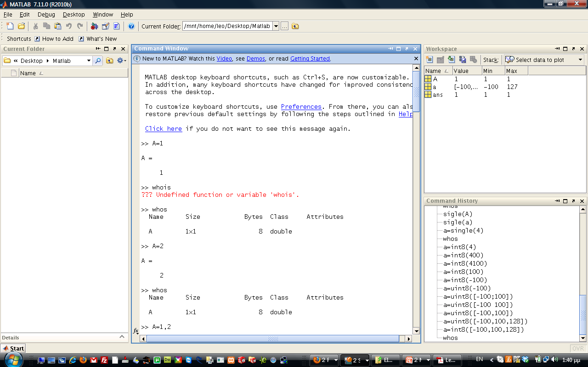Select a=int8([-100,100,128]) in Command History
The width and height of the screenshot is (588, 367).
pyautogui.click(x=483, y=329)
